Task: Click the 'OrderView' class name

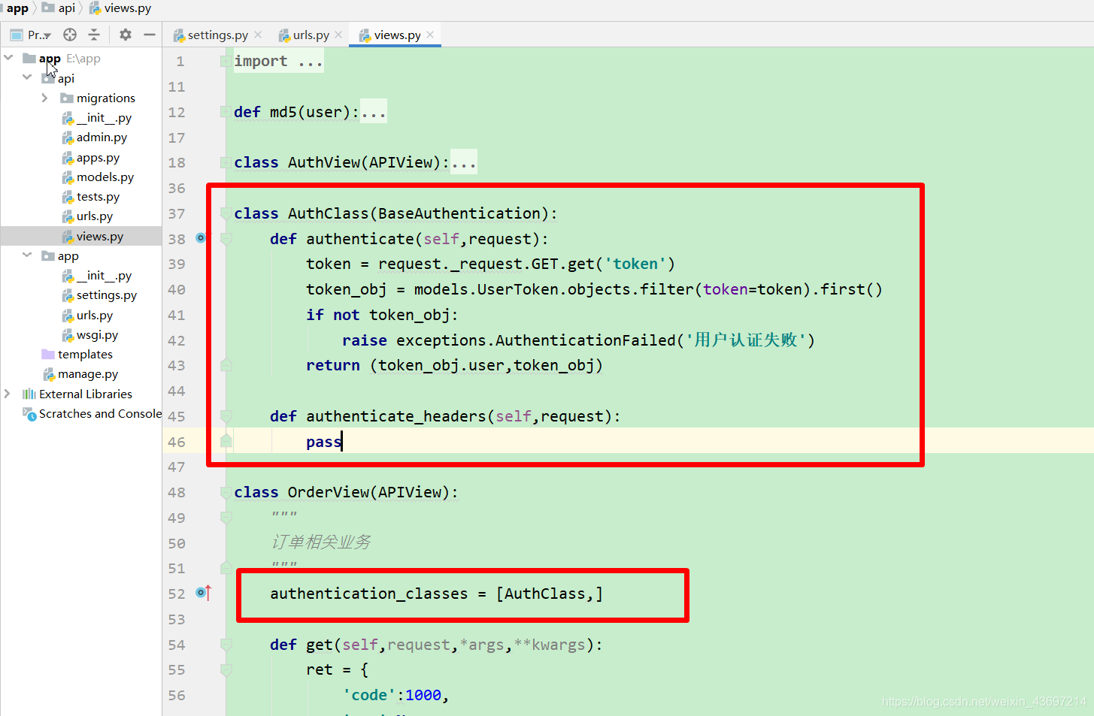Action: [x=329, y=492]
